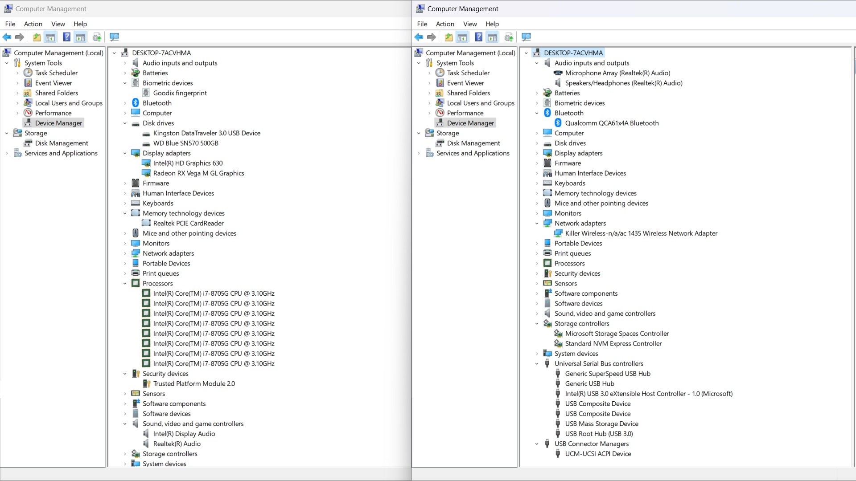Click Forward arrow in left window toolbar
This screenshot has width=856, height=481.
click(19, 37)
